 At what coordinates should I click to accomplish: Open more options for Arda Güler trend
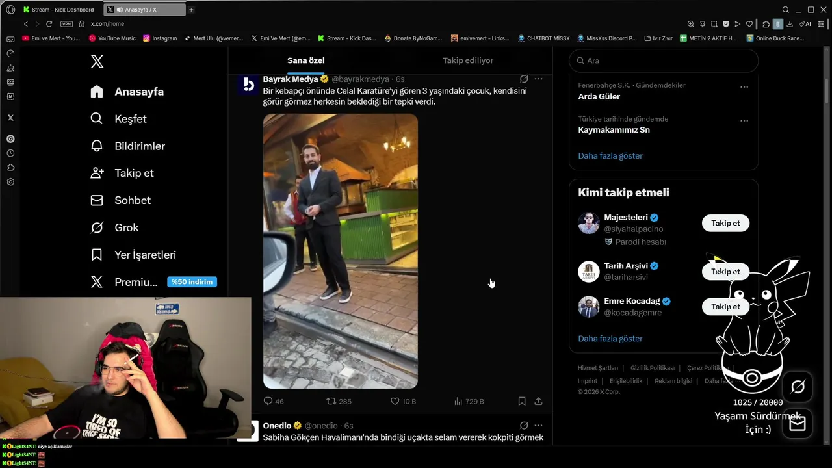click(x=744, y=86)
